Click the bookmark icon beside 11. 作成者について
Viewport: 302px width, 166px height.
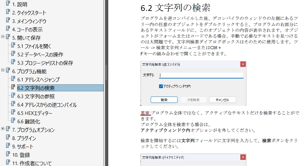[x=8, y=162]
